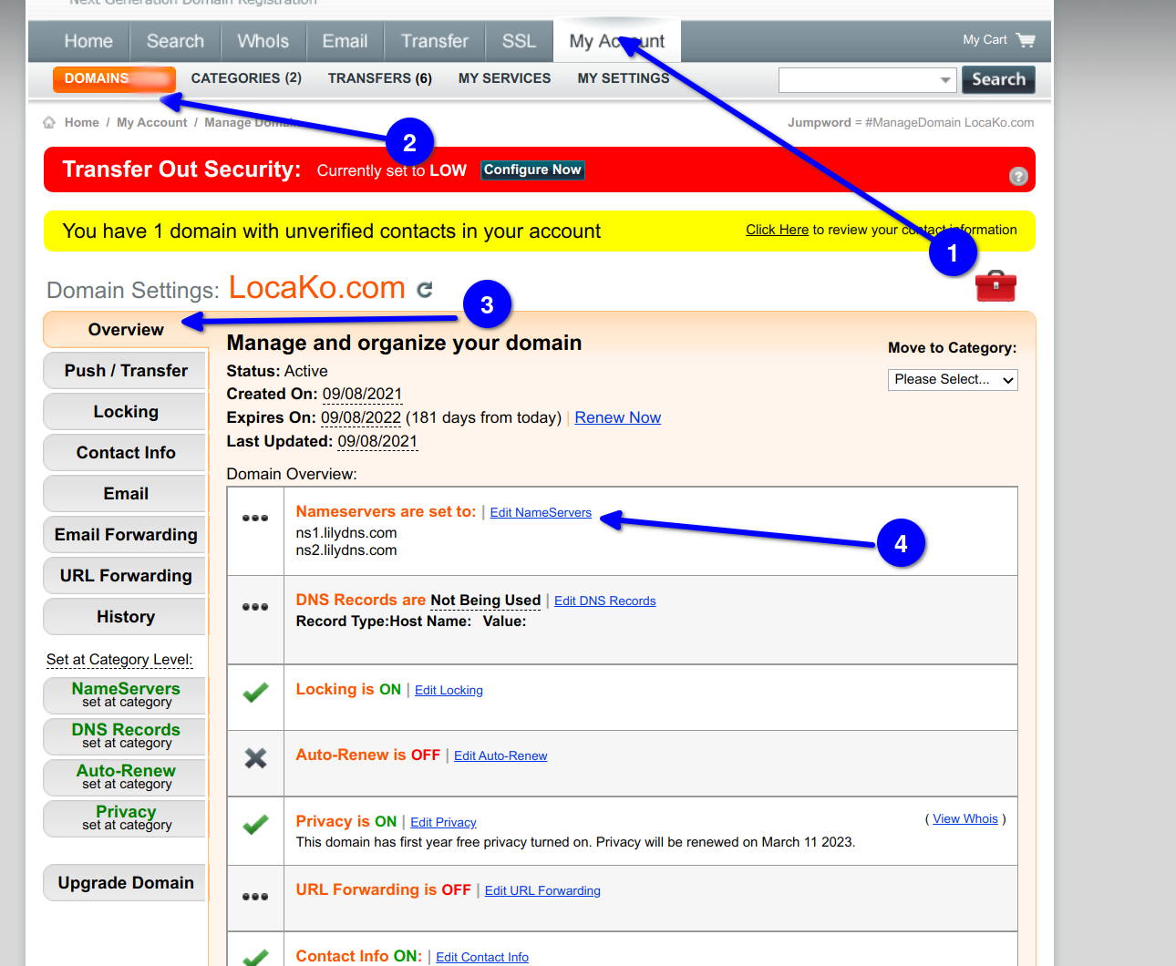The width and height of the screenshot is (1176, 966).
Task: Click the Renew Now link
Action: (x=617, y=417)
